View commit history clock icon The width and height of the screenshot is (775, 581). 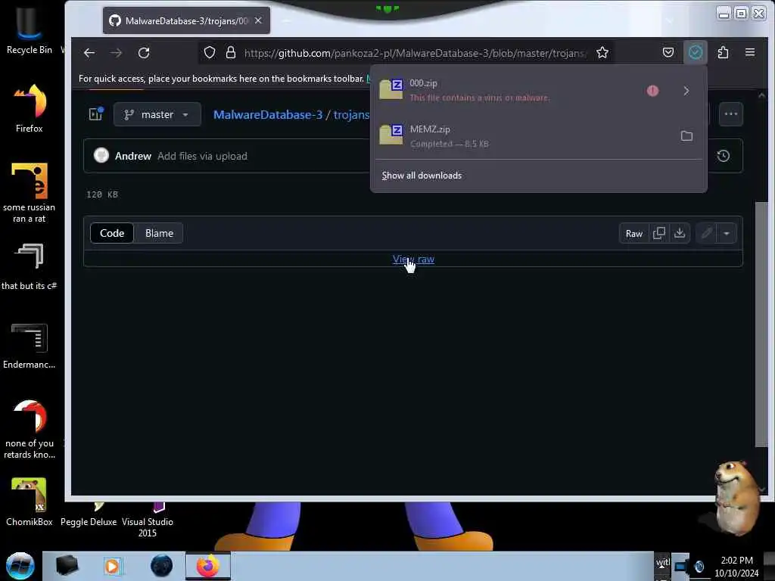723,156
